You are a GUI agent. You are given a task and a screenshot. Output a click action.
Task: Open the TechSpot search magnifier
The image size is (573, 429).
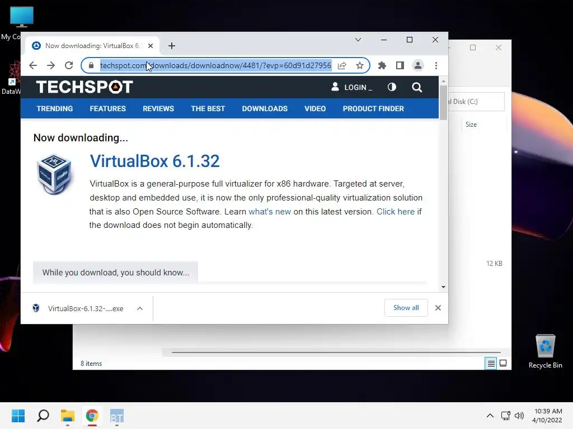pyautogui.click(x=417, y=87)
